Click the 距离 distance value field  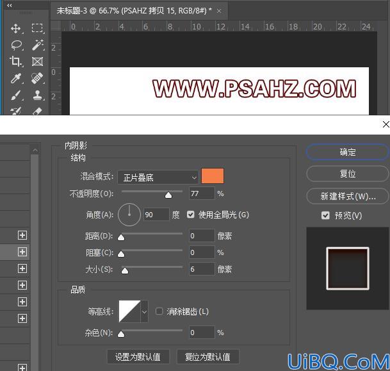tap(202, 235)
